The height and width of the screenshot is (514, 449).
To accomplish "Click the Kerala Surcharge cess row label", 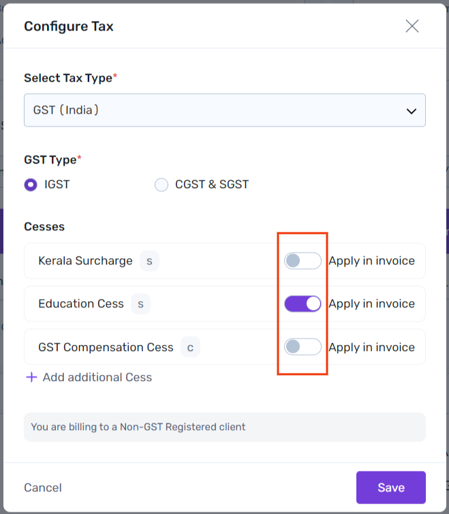I will [85, 260].
